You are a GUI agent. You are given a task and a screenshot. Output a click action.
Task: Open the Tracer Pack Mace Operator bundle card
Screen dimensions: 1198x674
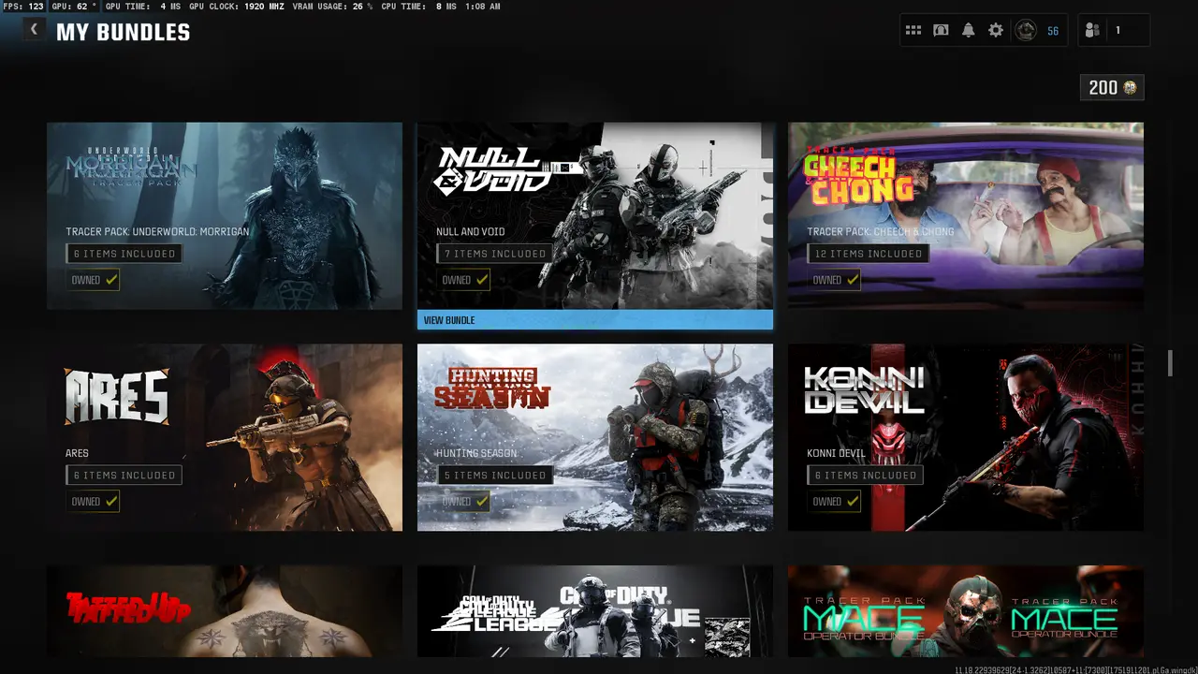tap(966, 611)
